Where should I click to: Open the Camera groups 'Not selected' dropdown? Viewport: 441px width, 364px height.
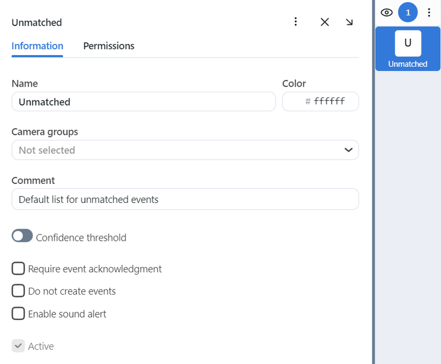[178, 150]
